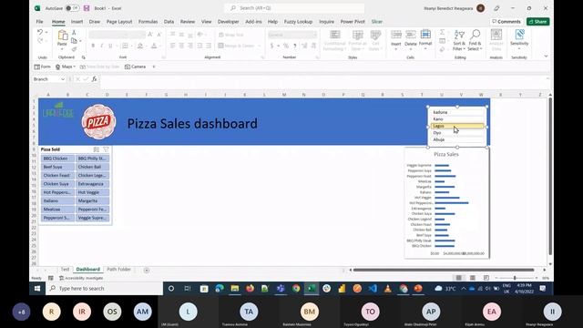
Task: Select Chicken Bali in the slicer
Action: [93, 167]
